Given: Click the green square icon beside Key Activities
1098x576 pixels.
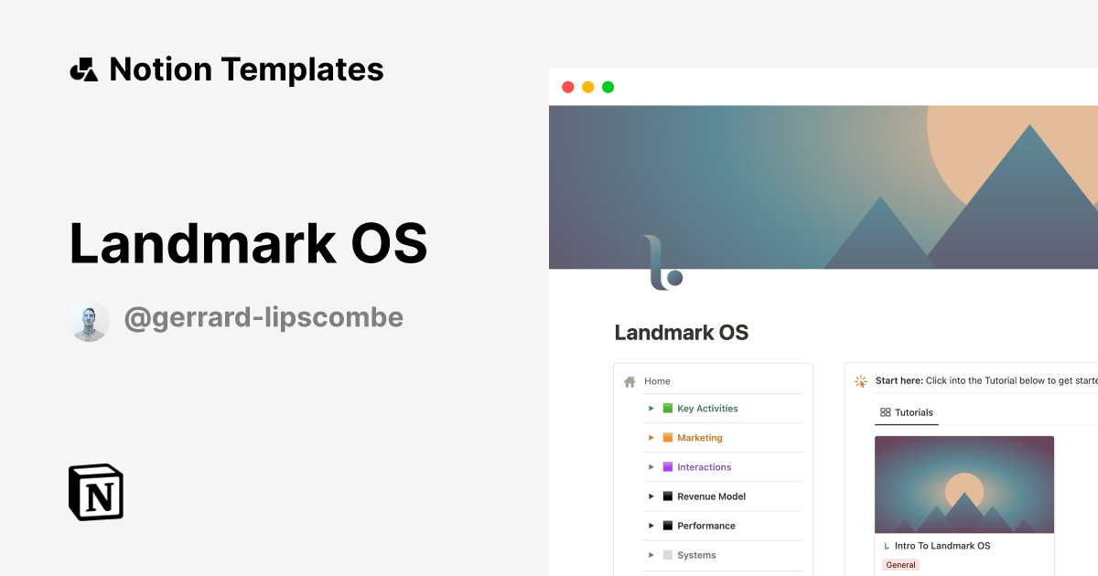Looking at the screenshot, I should (666, 408).
